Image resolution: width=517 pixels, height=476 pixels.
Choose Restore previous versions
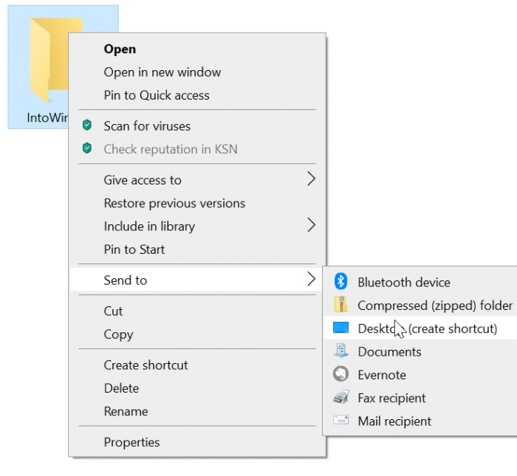pos(197,203)
